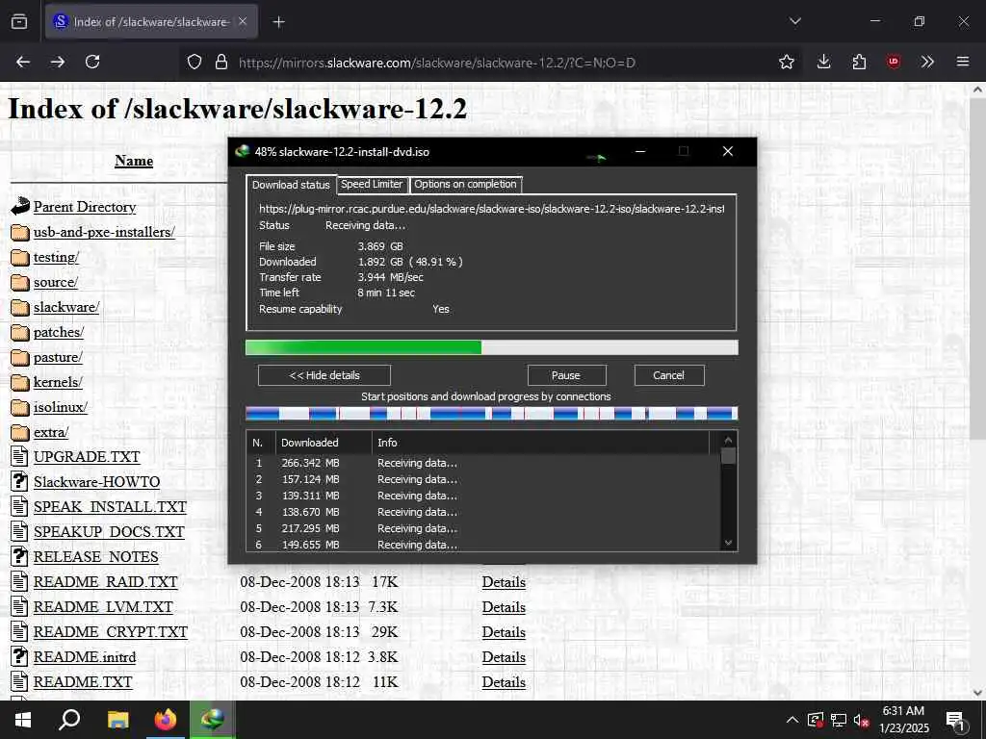Pause the slackware ISO download
This screenshot has width=986, height=739.
(x=566, y=375)
